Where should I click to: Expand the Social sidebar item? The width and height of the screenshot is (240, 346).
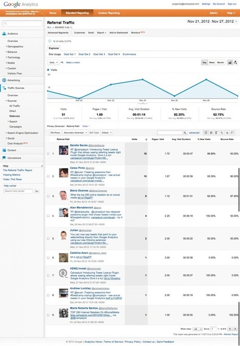(x=11, y=139)
